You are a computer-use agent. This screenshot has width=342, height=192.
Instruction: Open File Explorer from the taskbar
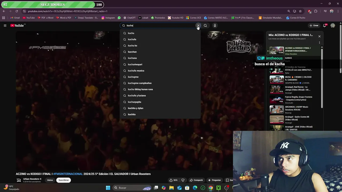(x=172, y=188)
